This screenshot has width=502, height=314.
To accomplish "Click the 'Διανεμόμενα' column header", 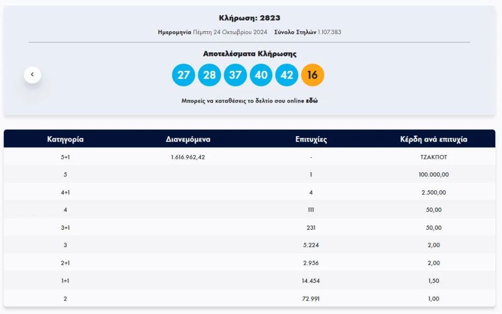I will click(x=188, y=139).
